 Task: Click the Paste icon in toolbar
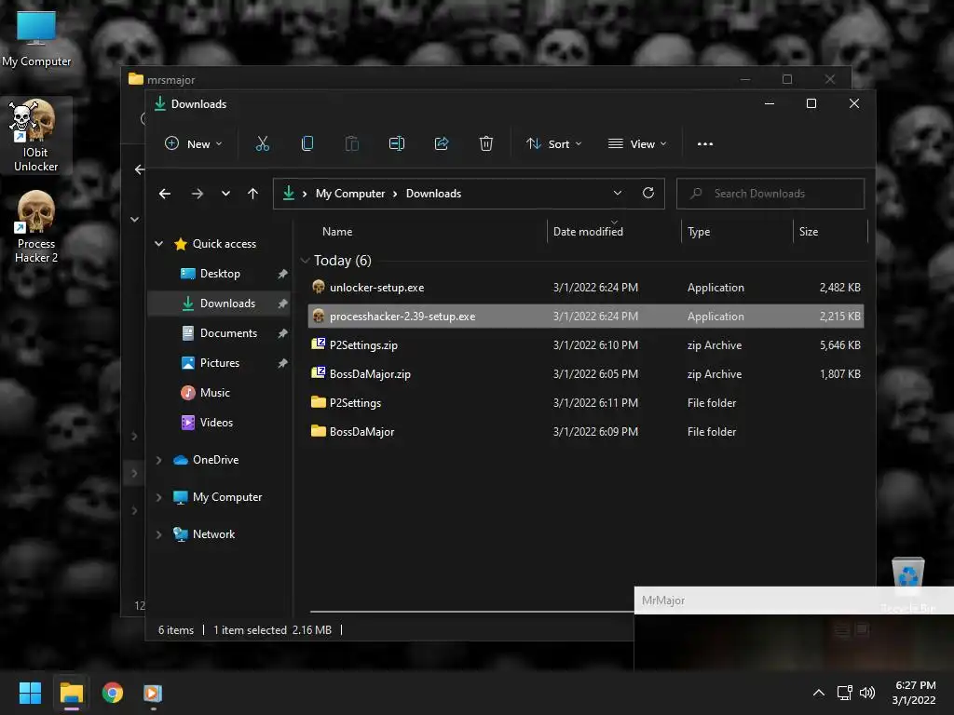click(x=351, y=144)
